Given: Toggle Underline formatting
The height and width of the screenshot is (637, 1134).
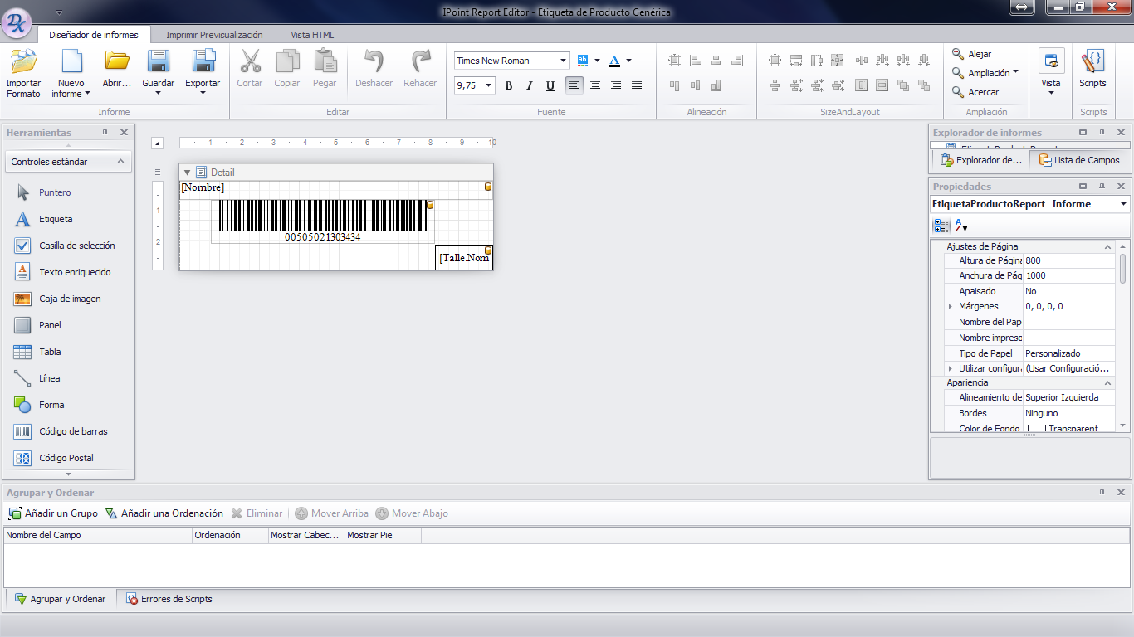Looking at the screenshot, I should pos(550,85).
